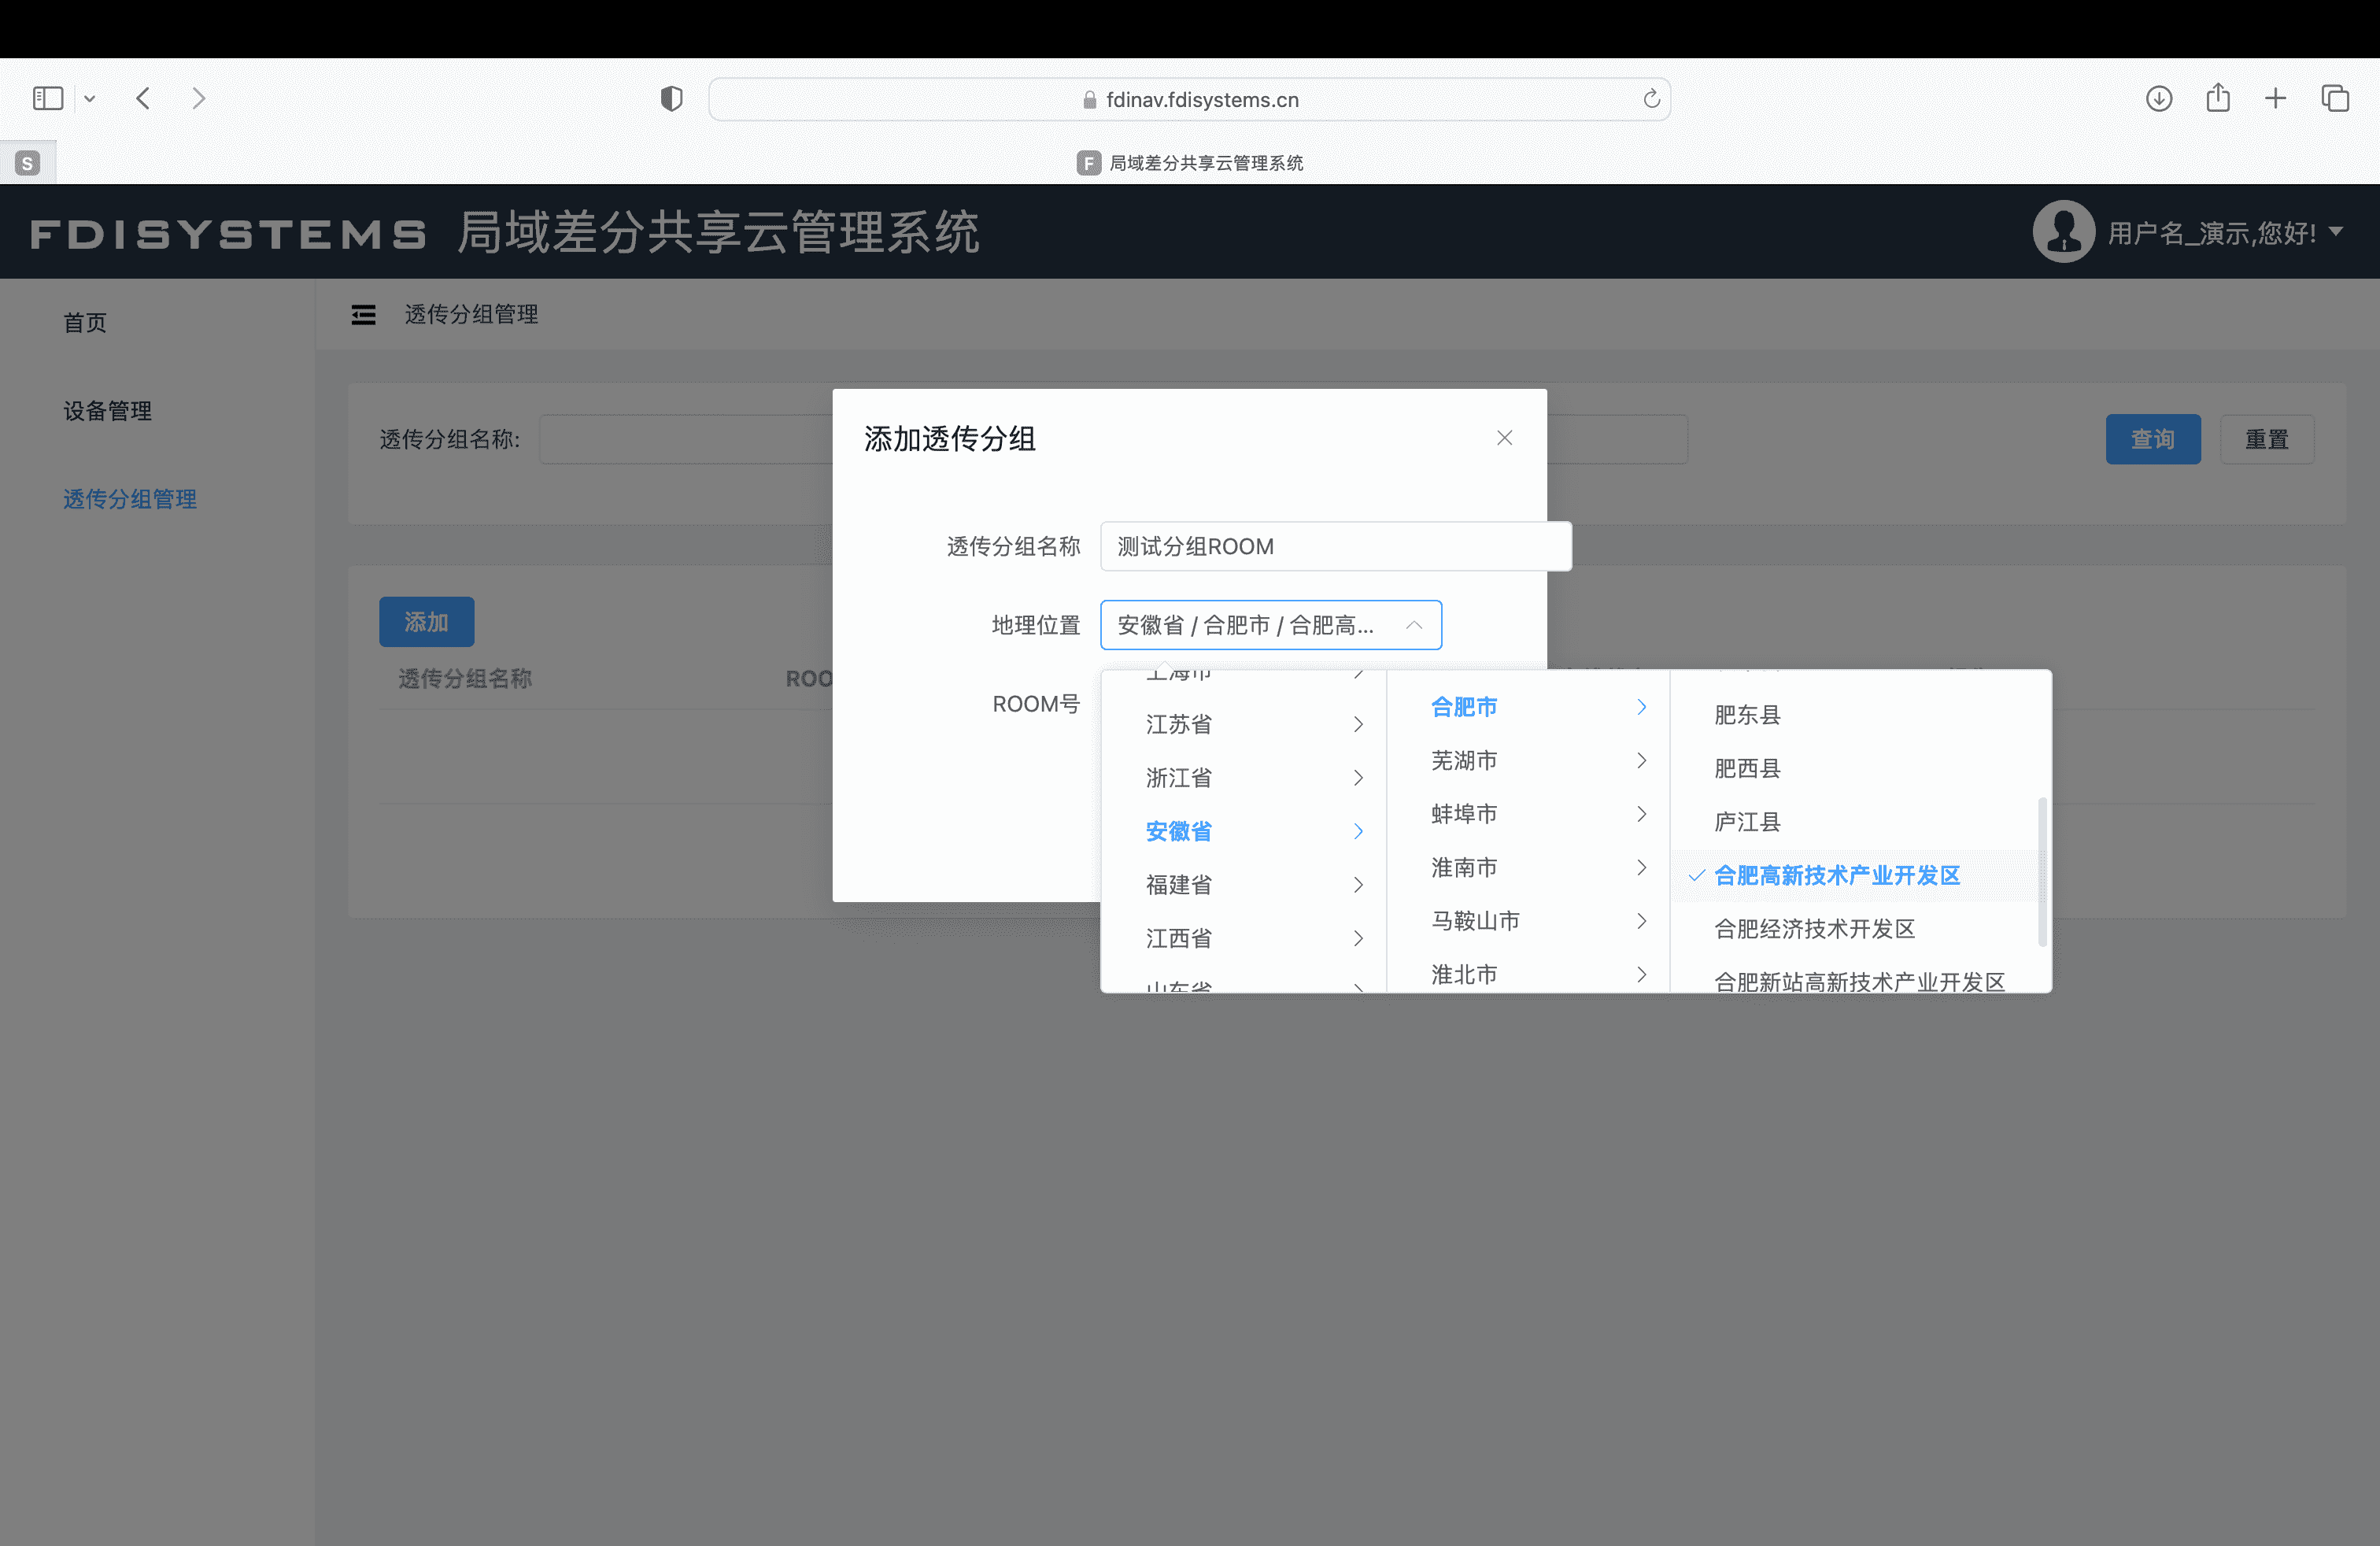The height and width of the screenshot is (1546, 2380).
Task: Click the share icon in the Safari toolbar
Action: point(2217,98)
